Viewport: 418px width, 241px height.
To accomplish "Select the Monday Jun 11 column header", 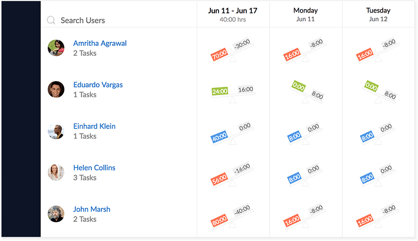I will [x=305, y=15].
